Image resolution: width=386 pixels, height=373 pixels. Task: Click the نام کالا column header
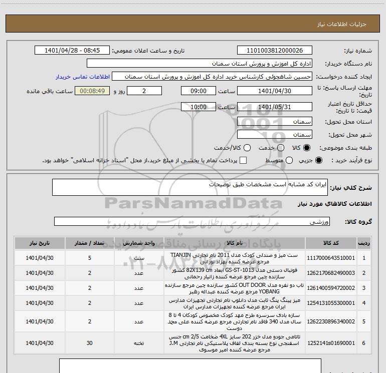[x=235, y=243]
